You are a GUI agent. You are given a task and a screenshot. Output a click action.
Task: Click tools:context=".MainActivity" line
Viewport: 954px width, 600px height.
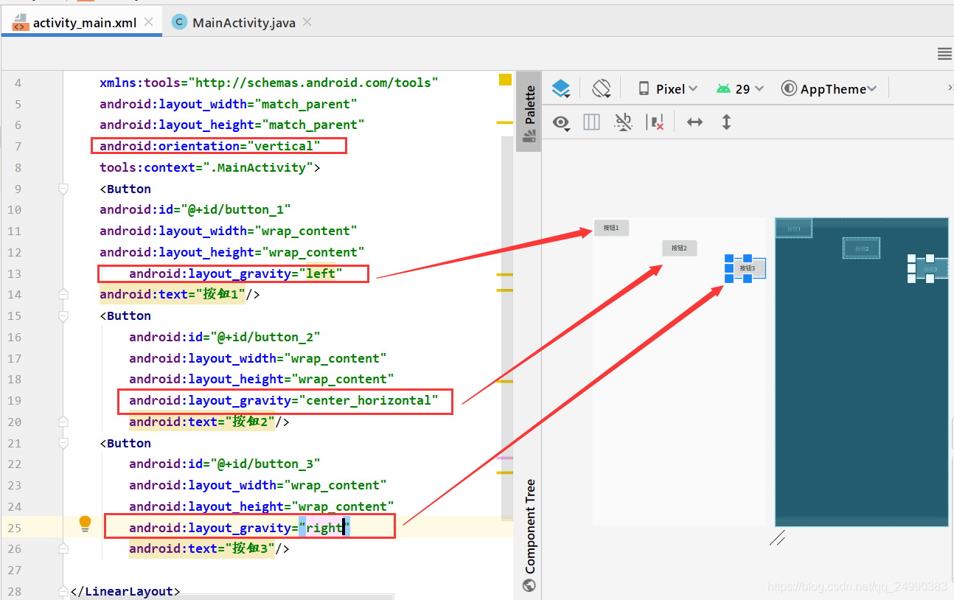[210, 167]
